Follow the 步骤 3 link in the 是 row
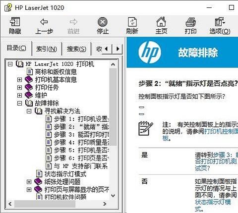This screenshot has width=238, height=213. click(x=216, y=161)
